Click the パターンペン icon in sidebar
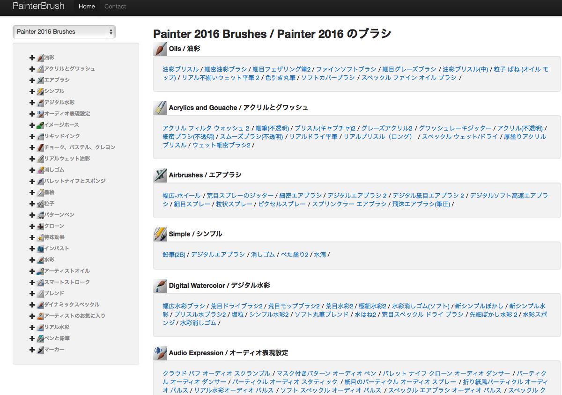Image resolution: width=562 pixels, height=395 pixels. click(x=40, y=215)
